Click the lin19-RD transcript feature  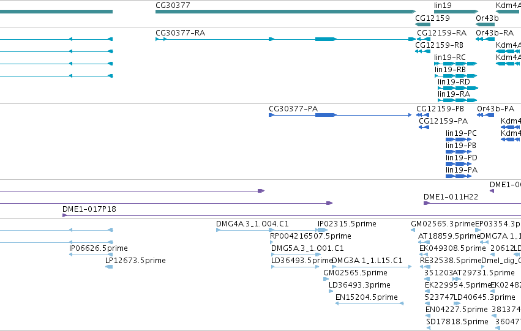click(x=458, y=88)
